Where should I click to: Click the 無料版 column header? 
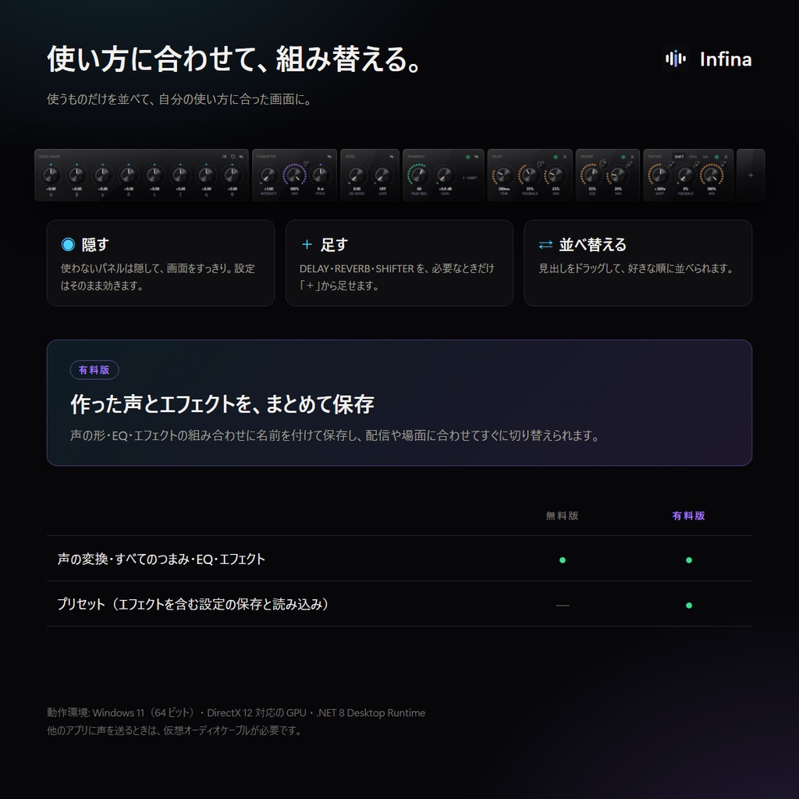pyautogui.click(x=562, y=516)
